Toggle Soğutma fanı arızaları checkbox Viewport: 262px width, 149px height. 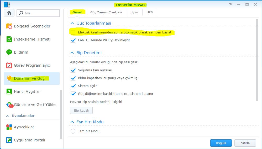point(73,70)
